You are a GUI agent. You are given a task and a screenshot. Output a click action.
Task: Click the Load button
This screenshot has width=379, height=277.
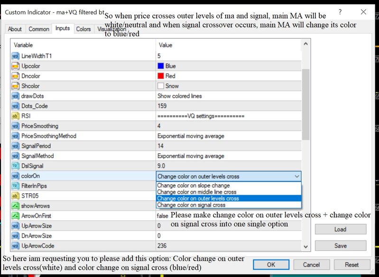click(x=340, y=229)
